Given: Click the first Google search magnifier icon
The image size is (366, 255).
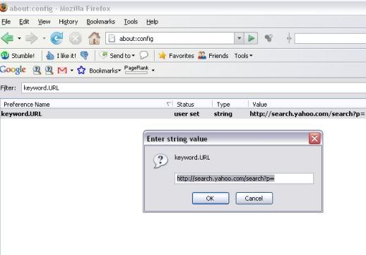Looking at the screenshot, I should click(x=37, y=70).
